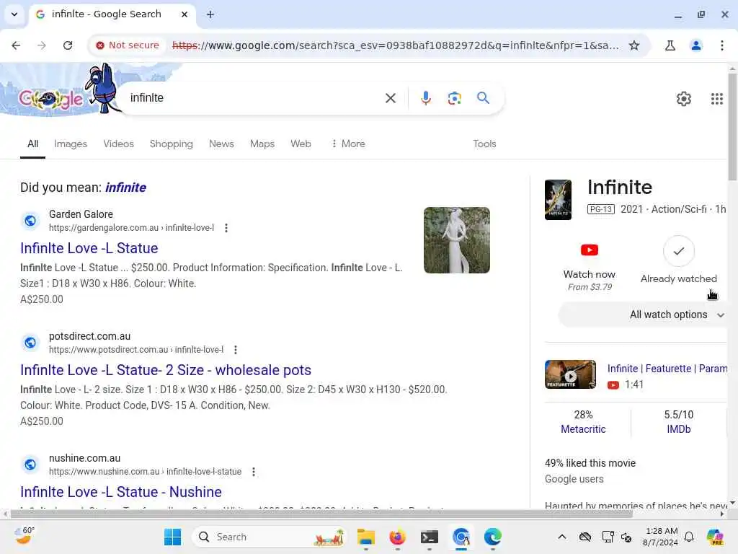Image resolution: width=738 pixels, height=554 pixels.
Task: Open Infinlte Love -L Statue - Nushine
Action: 121,492
